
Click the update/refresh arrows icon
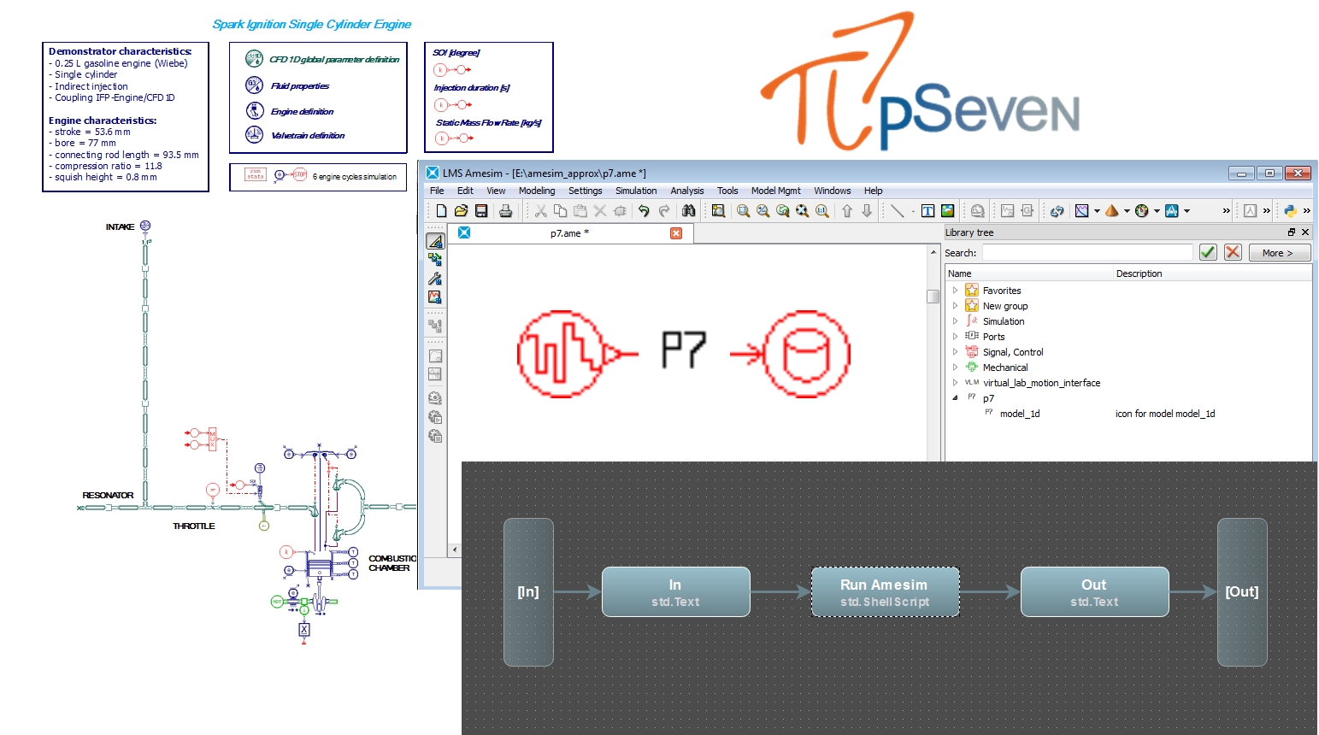[x=1057, y=211]
